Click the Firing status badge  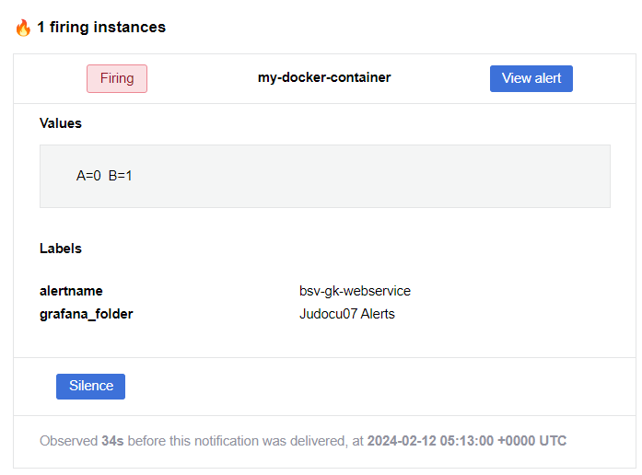pos(117,78)
